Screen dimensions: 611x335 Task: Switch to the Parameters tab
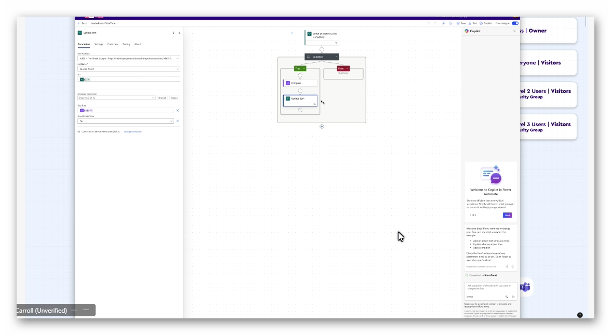84,45
